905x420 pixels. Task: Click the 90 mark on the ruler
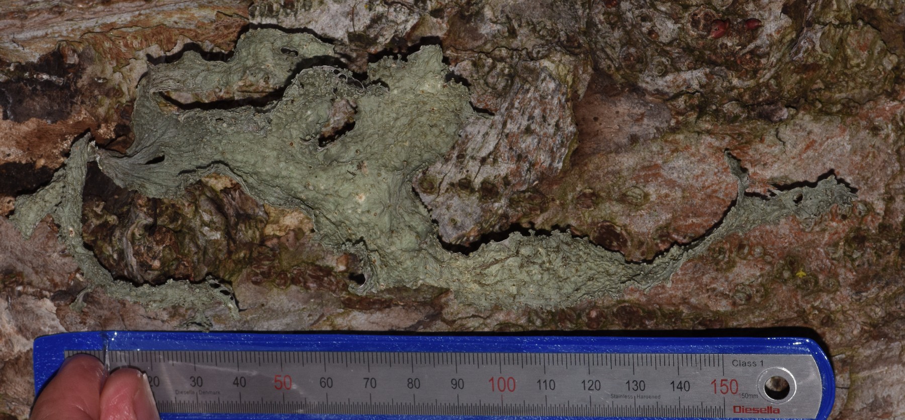click(457, 385)
